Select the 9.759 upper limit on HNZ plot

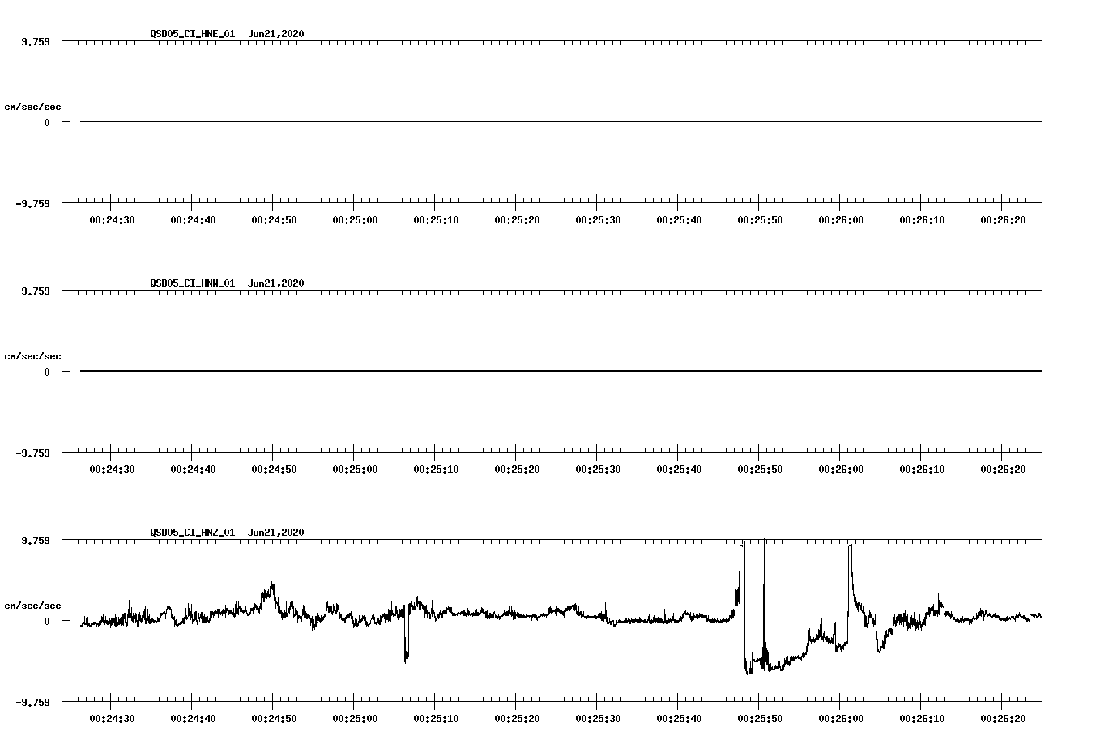coord(36,540)
